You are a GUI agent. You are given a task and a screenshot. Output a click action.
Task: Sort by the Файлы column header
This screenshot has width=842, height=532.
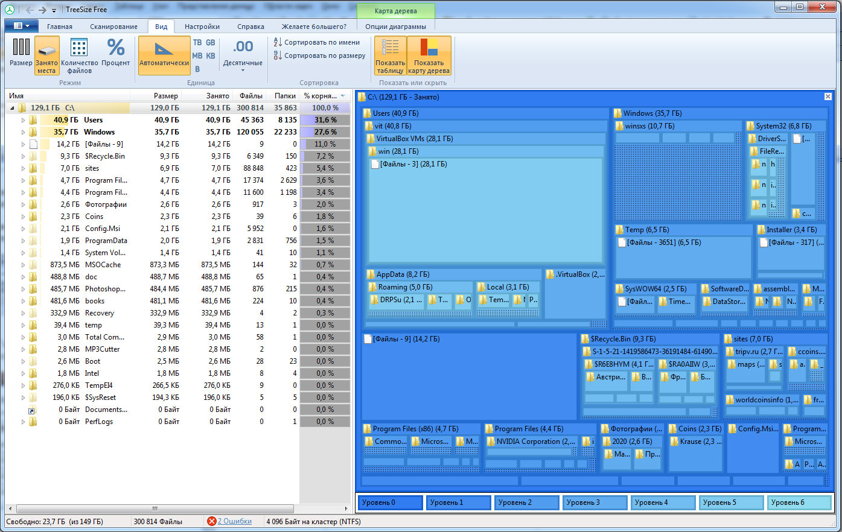point(249,96)
